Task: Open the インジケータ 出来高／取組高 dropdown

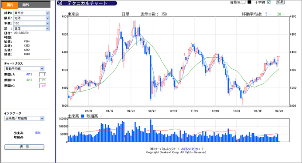Action: 24,119
